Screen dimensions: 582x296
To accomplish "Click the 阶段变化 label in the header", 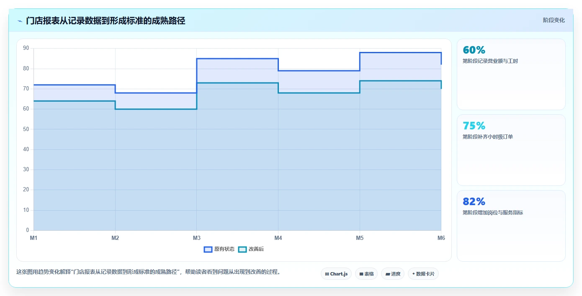I will point(554,20).
